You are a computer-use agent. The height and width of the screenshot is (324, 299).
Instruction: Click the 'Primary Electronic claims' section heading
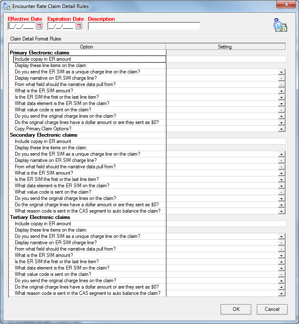(x=40, y=53)
